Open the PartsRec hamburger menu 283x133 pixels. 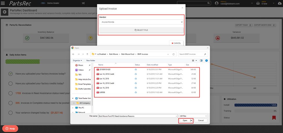coord(3,3)
